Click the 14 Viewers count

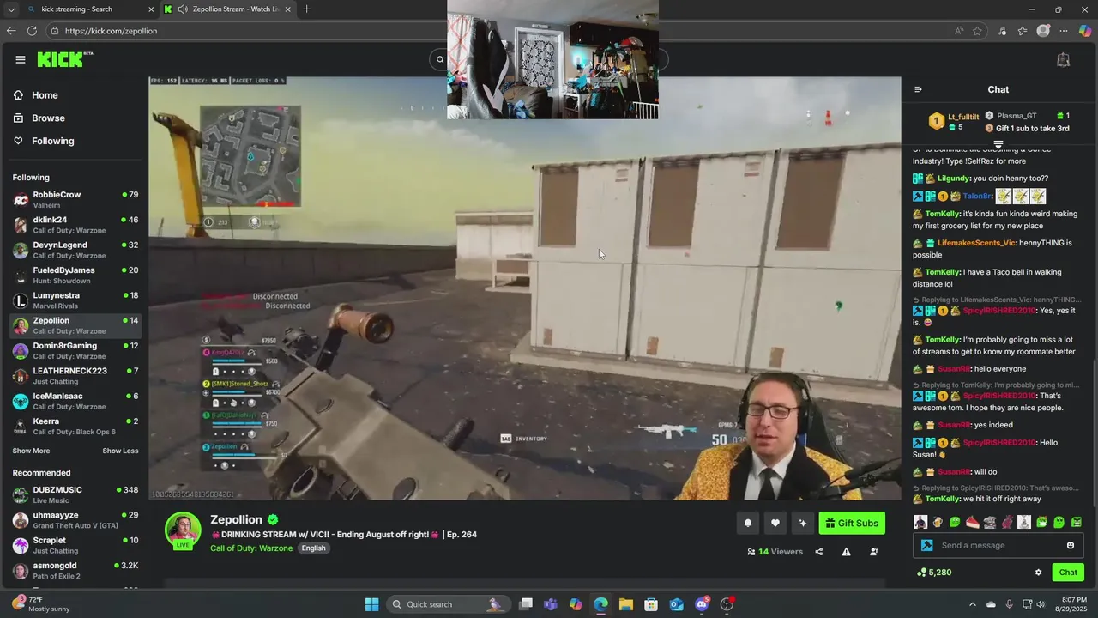coord(775,552)
